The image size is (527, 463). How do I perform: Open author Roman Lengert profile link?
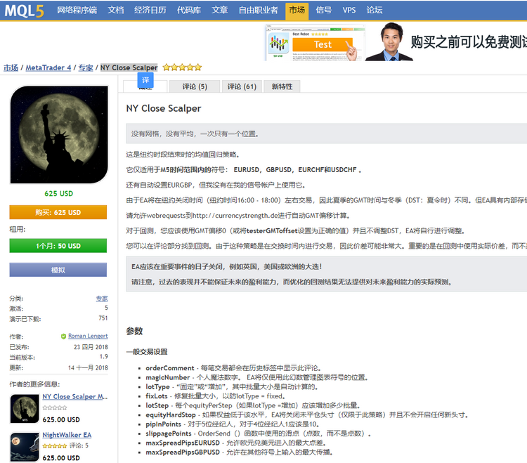(88, 336)
